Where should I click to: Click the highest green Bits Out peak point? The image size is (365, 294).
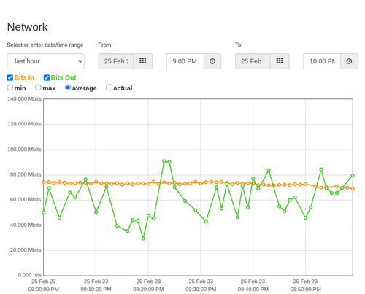(x=164, y=161)
